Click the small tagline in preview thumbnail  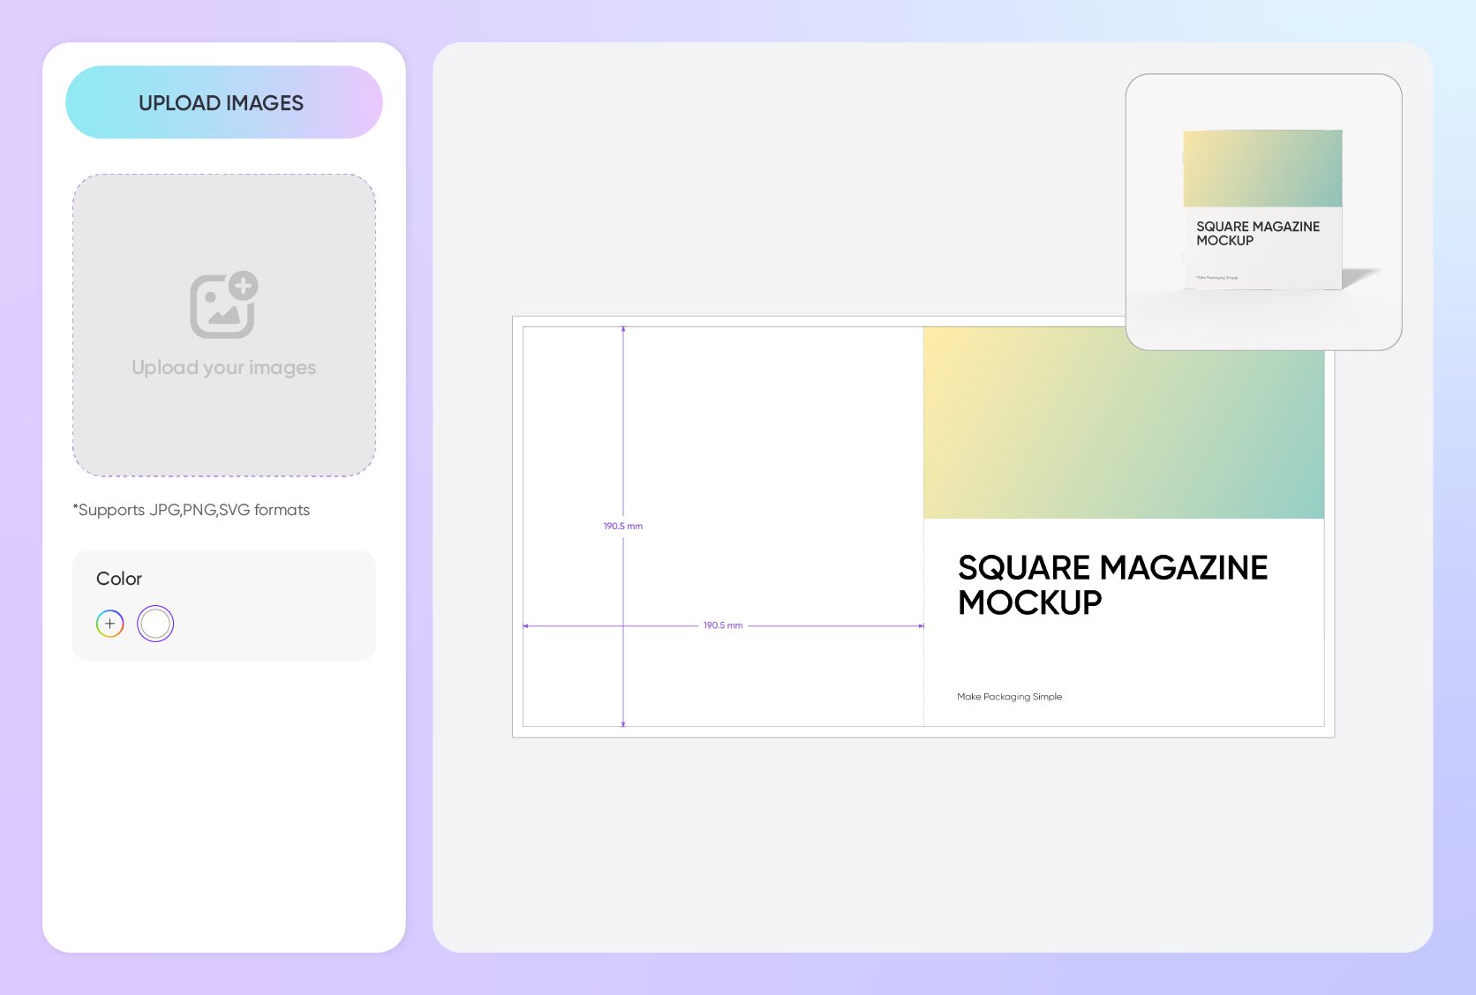pos(1216,278)
